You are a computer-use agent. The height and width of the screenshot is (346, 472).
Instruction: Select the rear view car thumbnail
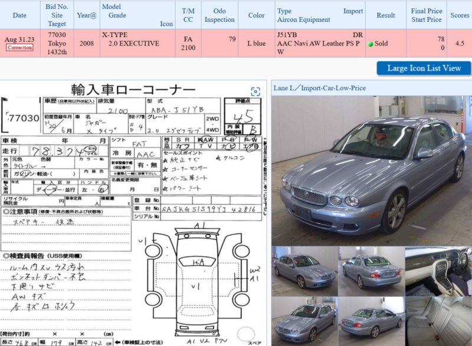[x=371, y=270]
